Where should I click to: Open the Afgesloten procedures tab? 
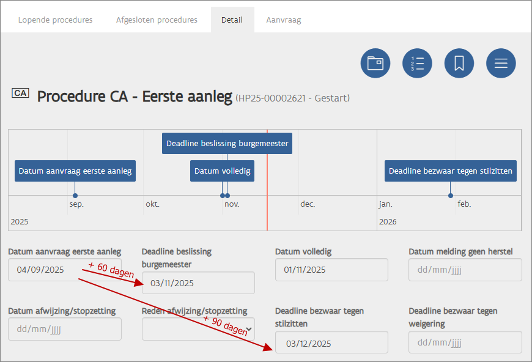tap(157, 20)
